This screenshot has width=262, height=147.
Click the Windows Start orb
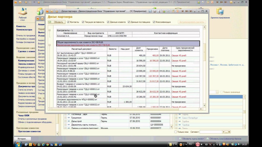click(x=18, y=144)
